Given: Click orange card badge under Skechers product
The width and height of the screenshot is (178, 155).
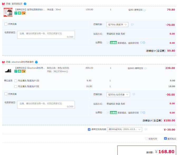Looking at the screenshot, I should tap(23, 71).
